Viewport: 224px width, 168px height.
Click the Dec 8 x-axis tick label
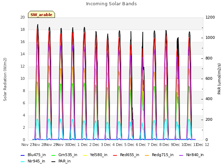156,145
